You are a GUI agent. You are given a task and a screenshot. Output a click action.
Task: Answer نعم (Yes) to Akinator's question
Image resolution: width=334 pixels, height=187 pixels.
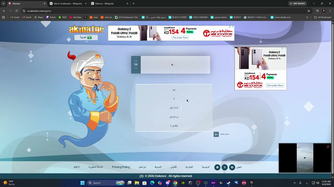pos(174,90)
